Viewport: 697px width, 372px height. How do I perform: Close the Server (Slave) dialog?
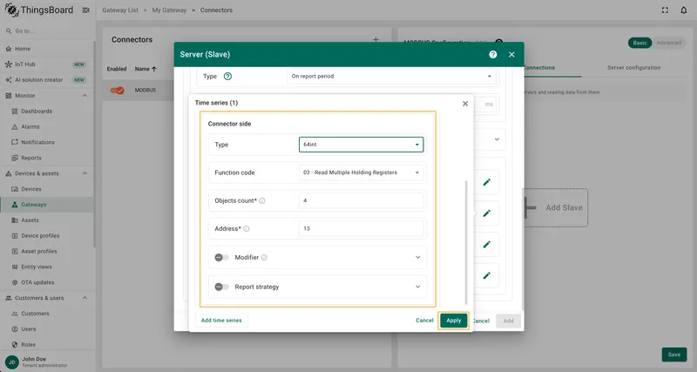point(511,54)
